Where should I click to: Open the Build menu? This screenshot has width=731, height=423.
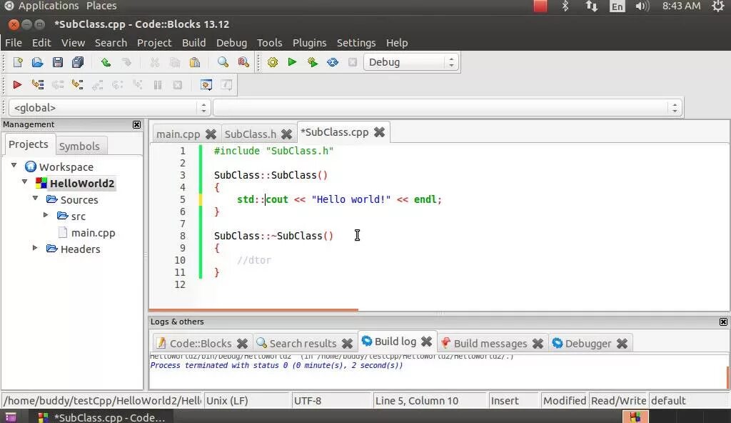194,42
